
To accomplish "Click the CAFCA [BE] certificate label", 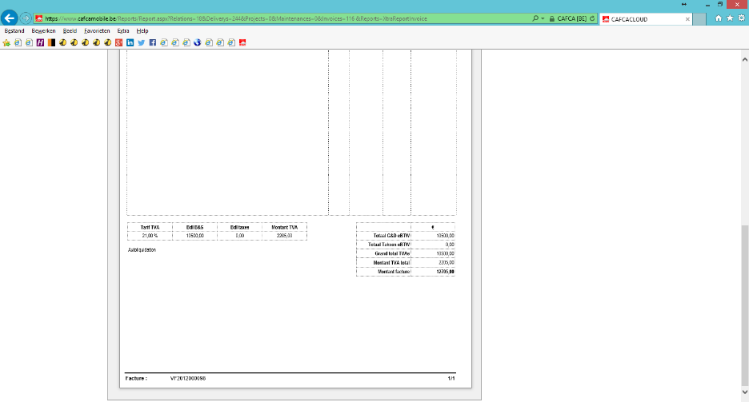I will pyautogui.click(x=572, y=18).
